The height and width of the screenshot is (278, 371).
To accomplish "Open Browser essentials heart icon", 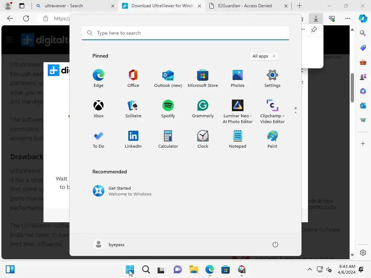I will click(332, 18).
